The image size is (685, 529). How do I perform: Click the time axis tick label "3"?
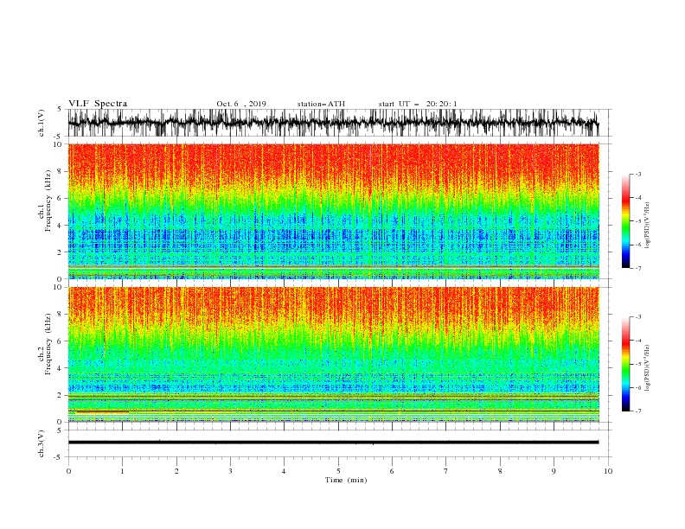(x=230, y=471)
